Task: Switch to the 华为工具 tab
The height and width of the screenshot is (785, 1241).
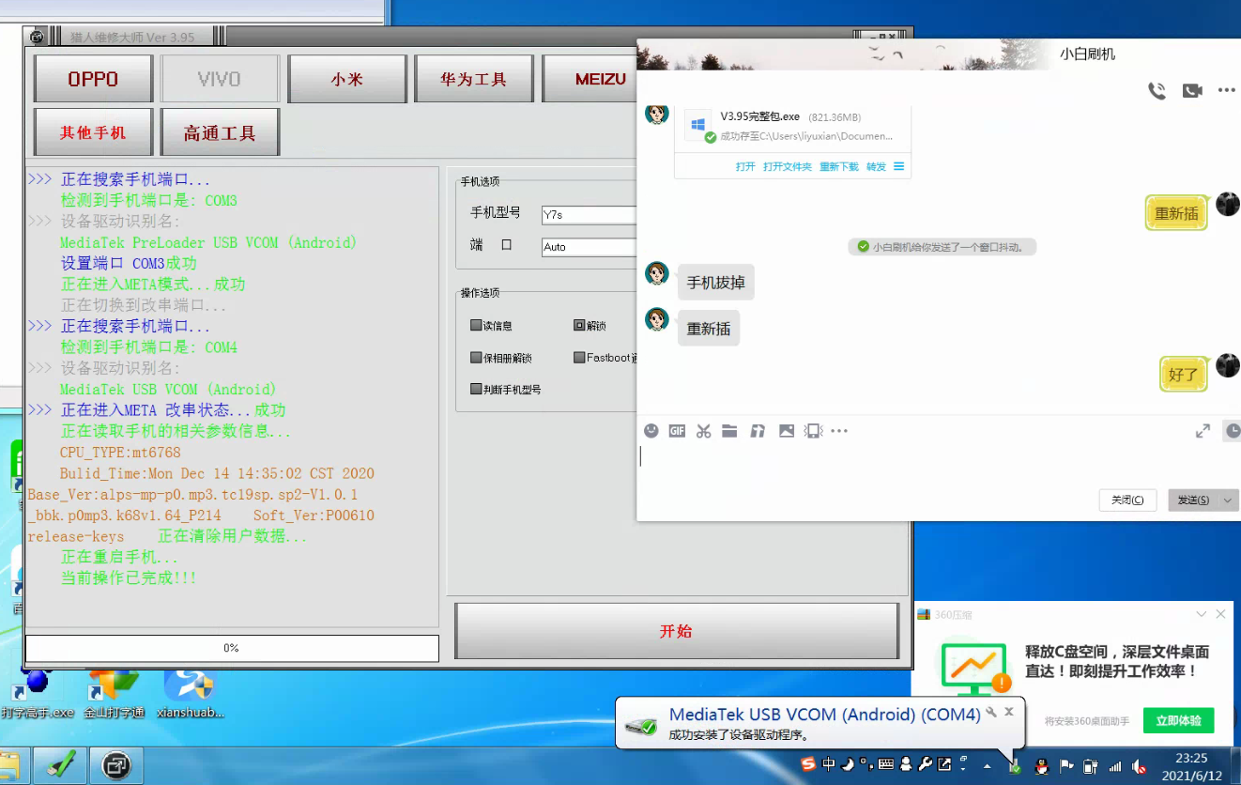Action: coord(474,79)
